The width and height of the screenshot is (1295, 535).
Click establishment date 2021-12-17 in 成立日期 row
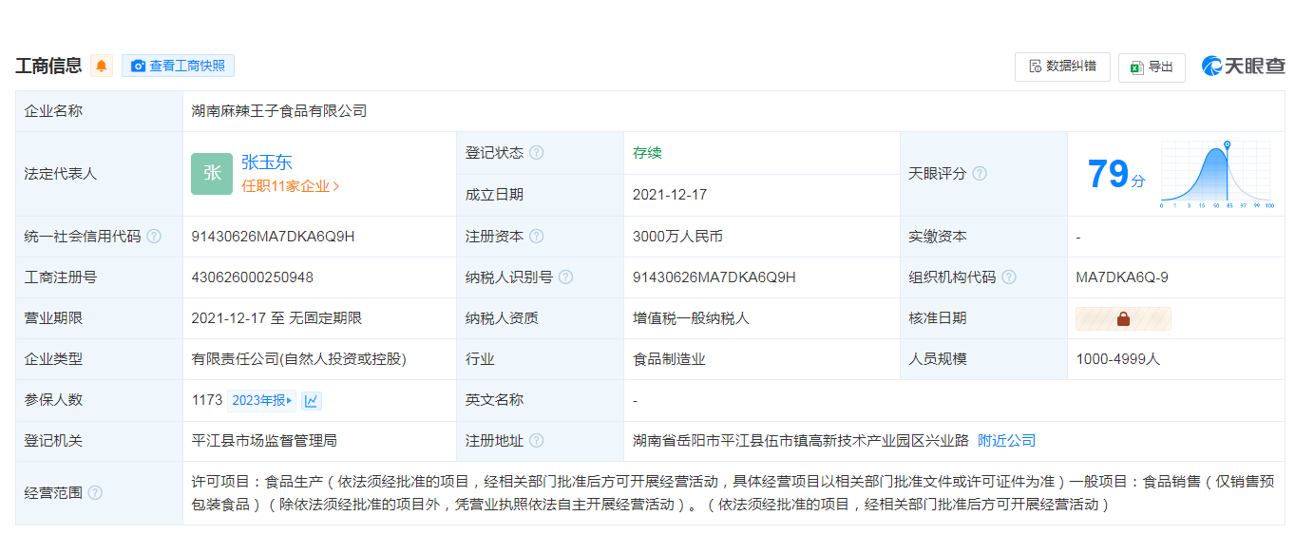point(670,195)
